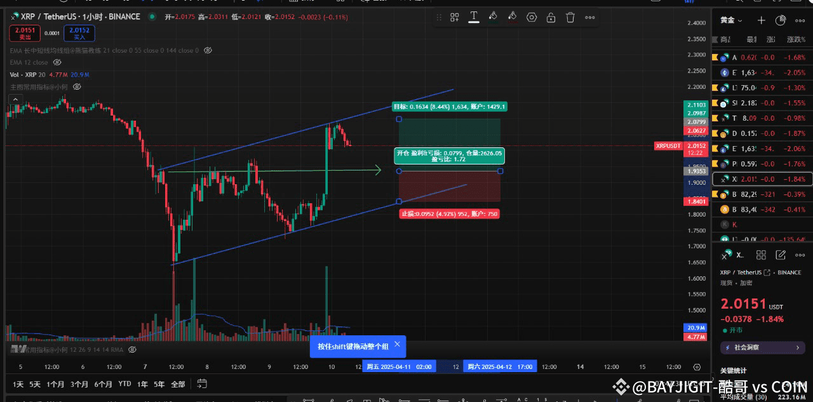Click the Vol · XRP 20 volume legend
Screen dimensions: 813x402
click(27, 74)
